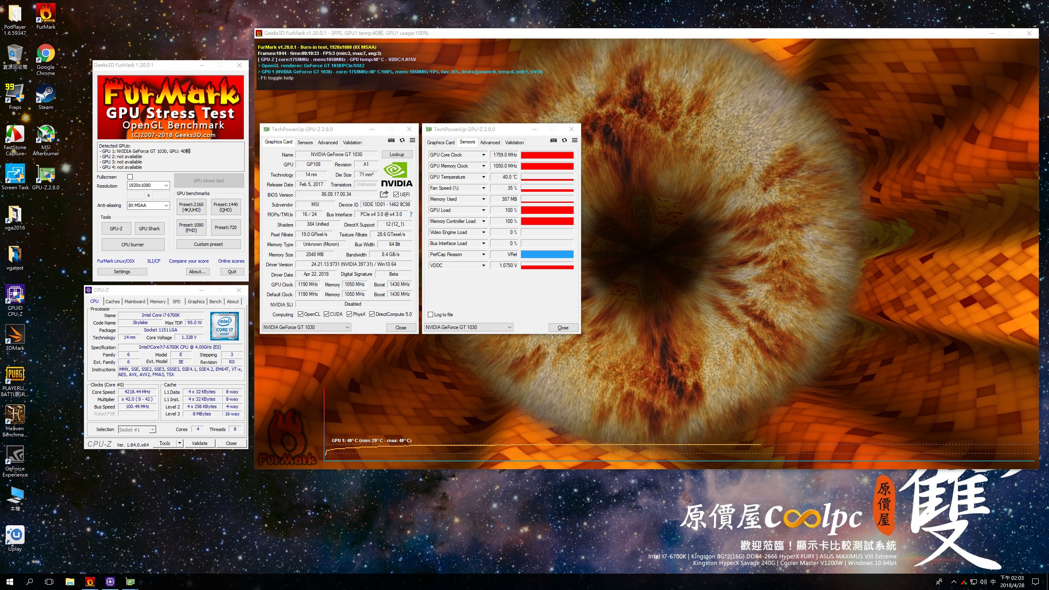Switch to Bench tab in CPU-Z
This screenshot has height=590, width=1049.
[215, 302]
